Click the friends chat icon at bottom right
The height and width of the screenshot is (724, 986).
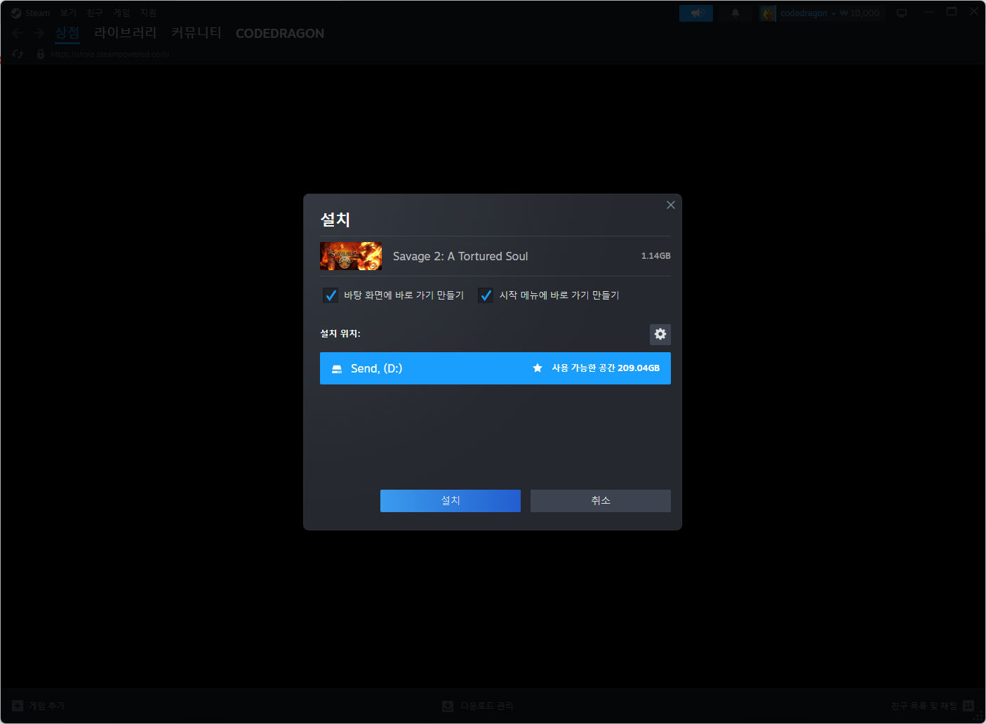pos(968,706)
